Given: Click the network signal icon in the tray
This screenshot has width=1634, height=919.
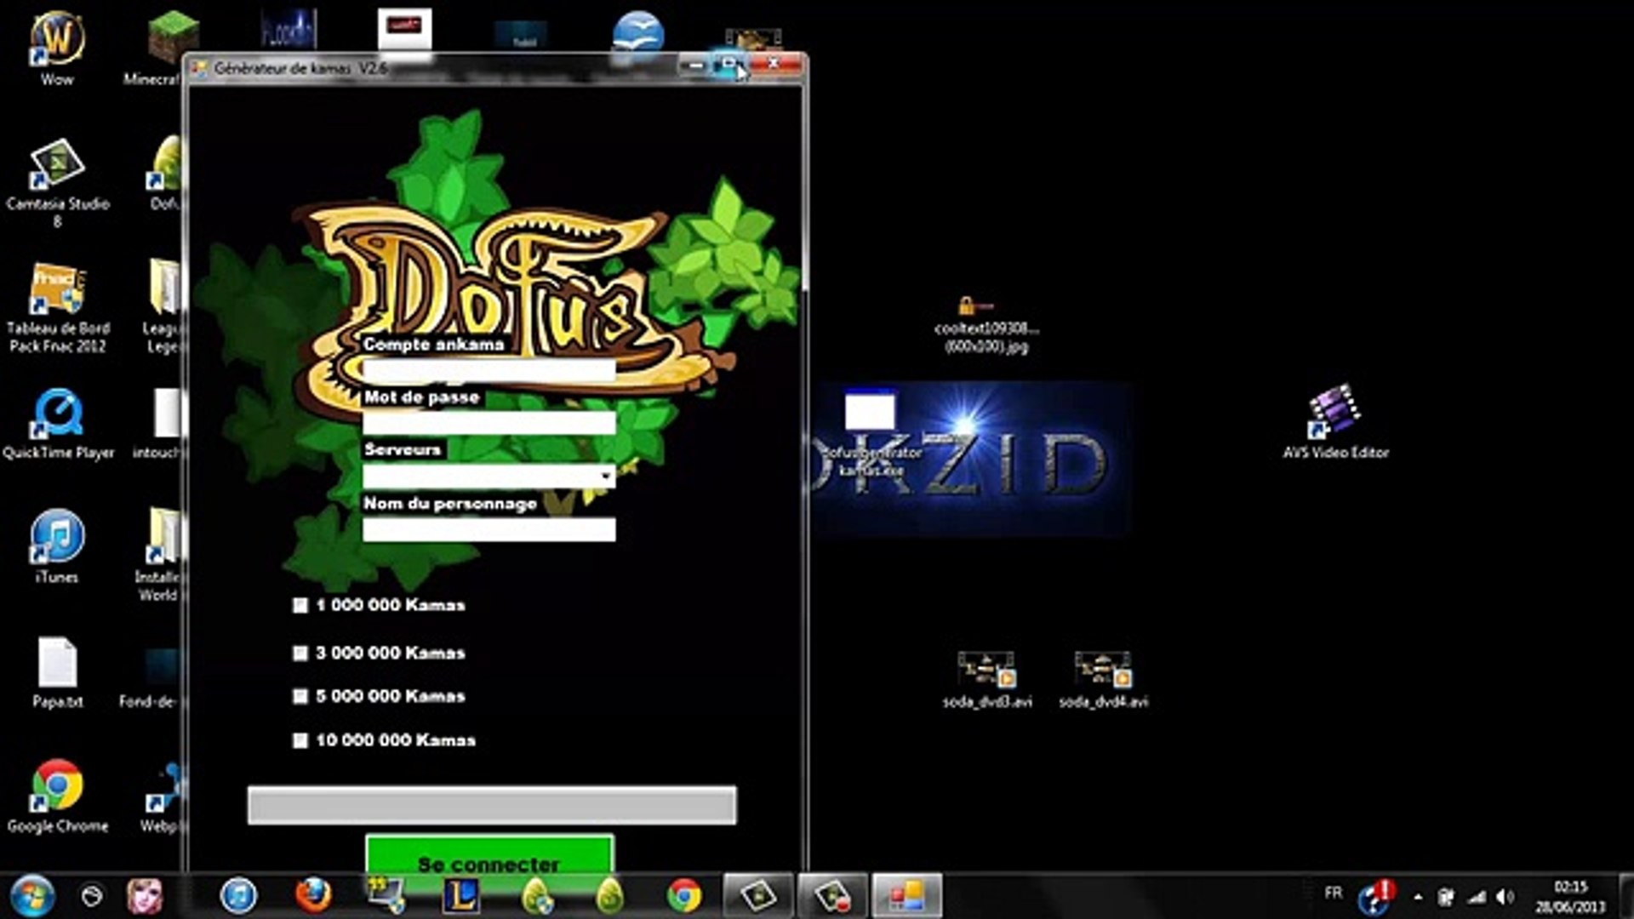Looking at the screenshot, I should pos(1477,897).
